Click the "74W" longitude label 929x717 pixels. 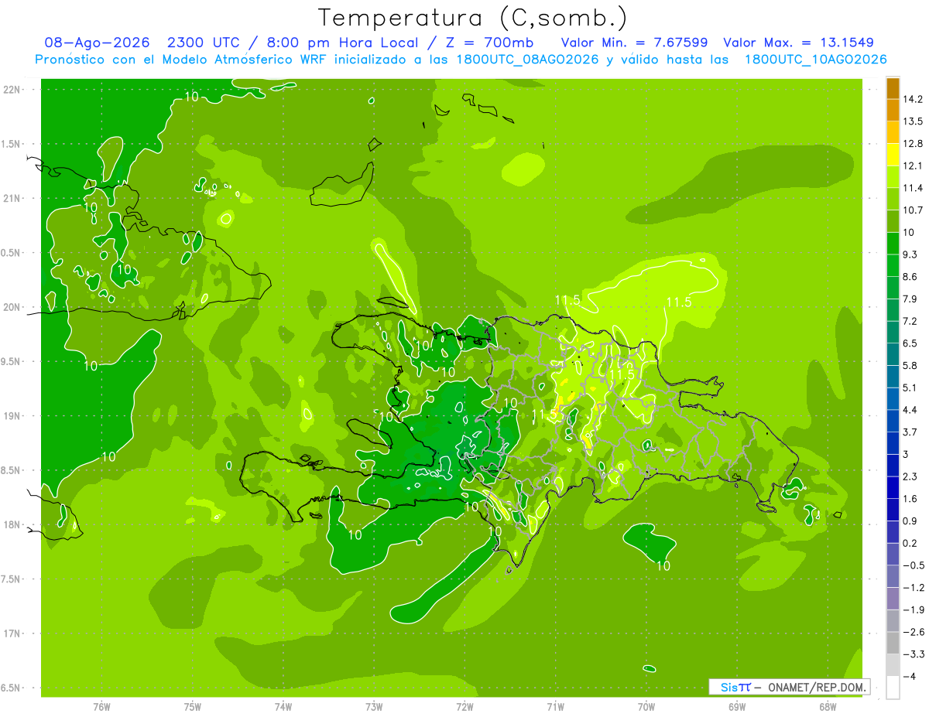click(283, 707)
